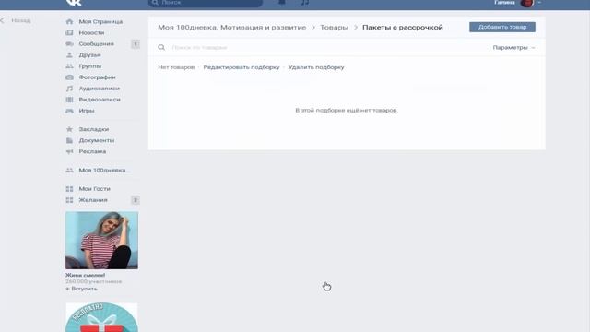Click the Документы document icon
Screen dimensions: 590x332
69,140
